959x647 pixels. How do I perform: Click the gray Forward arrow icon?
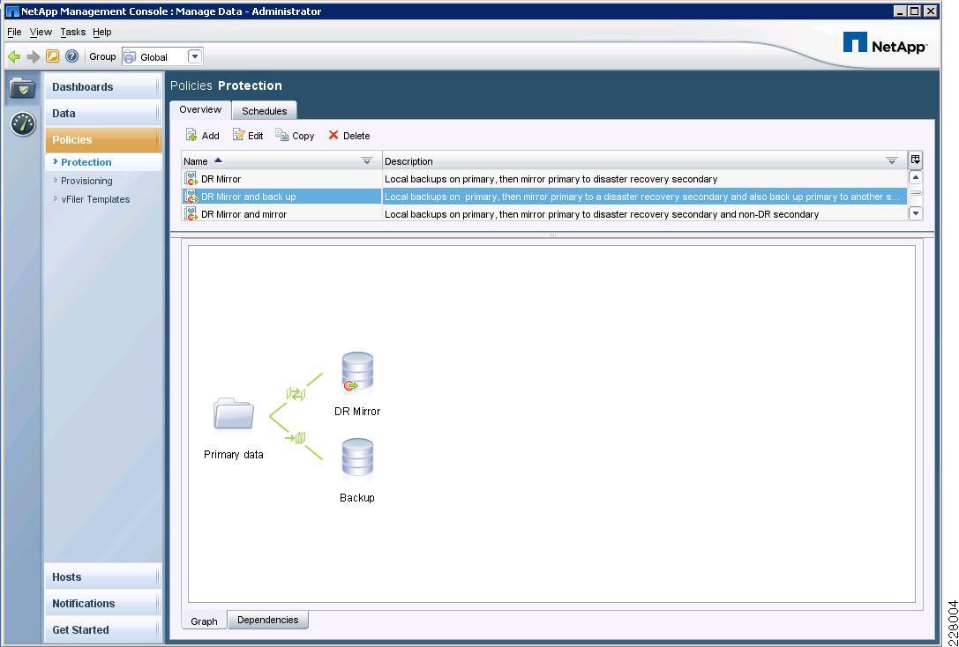34,56
